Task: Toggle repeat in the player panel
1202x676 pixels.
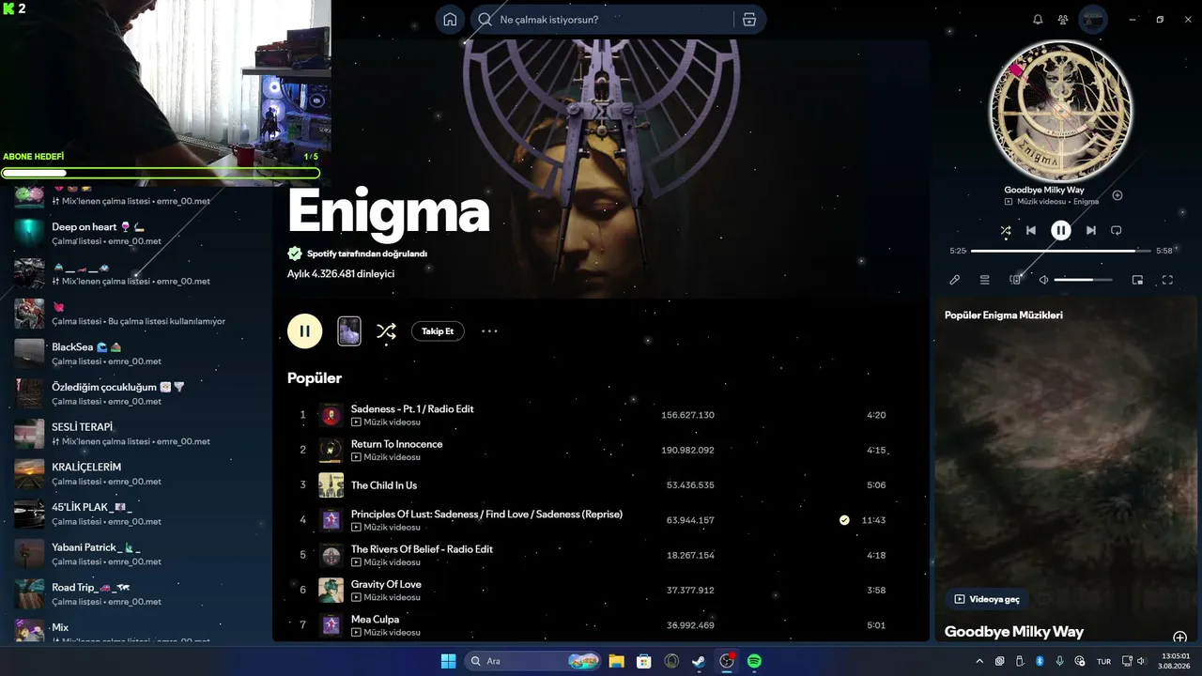Action: point(1117,230)
